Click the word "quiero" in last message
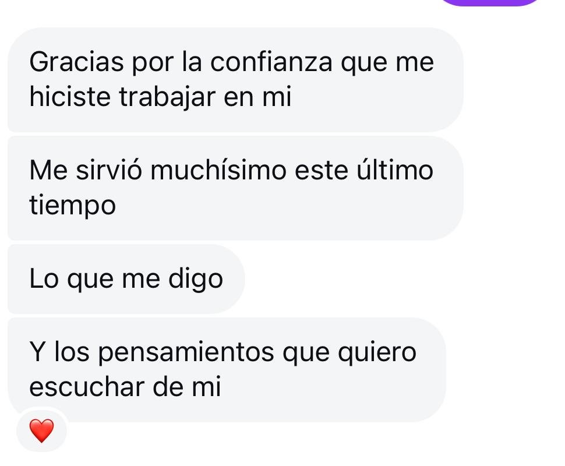The width and height of the screenshot is (565, 466). click(377, 353)
